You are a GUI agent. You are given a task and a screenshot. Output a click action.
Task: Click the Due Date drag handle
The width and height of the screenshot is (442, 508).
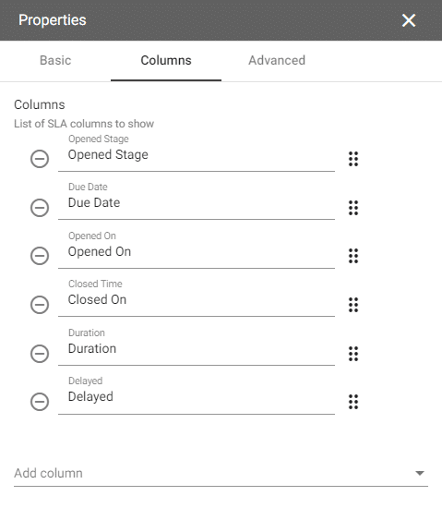(353, 208)
